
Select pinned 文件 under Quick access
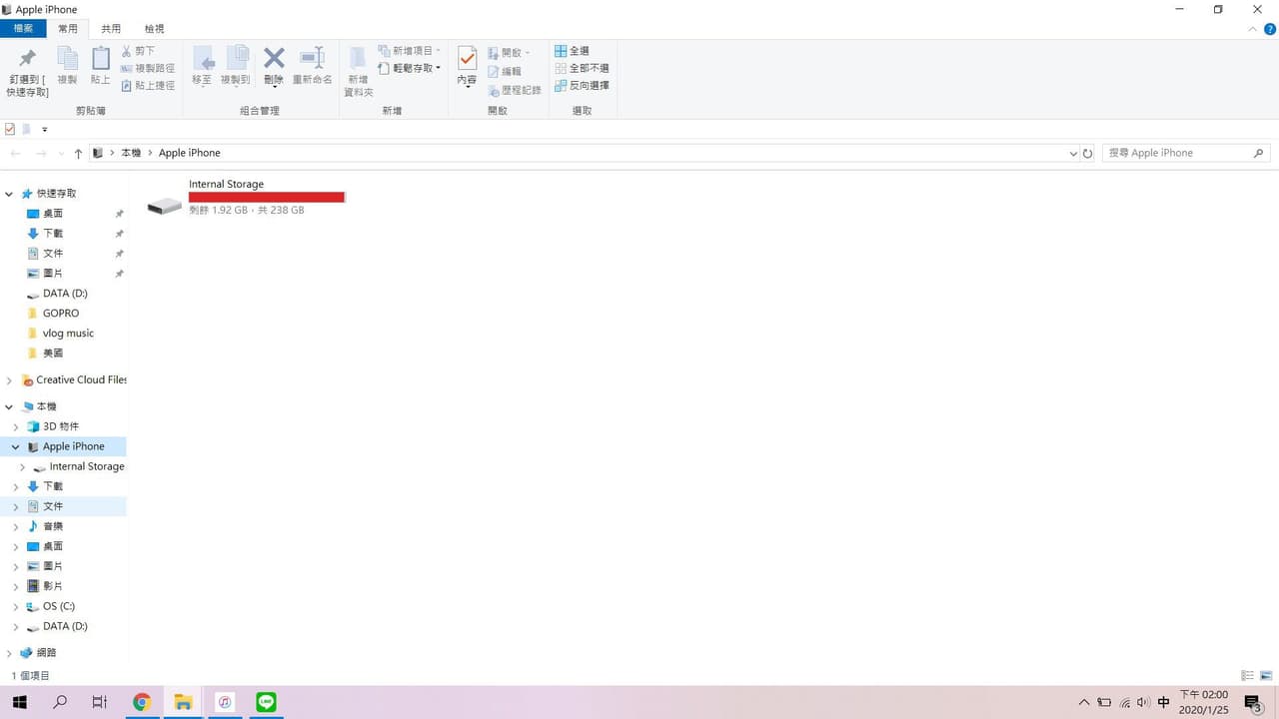[x=53, y=254]
